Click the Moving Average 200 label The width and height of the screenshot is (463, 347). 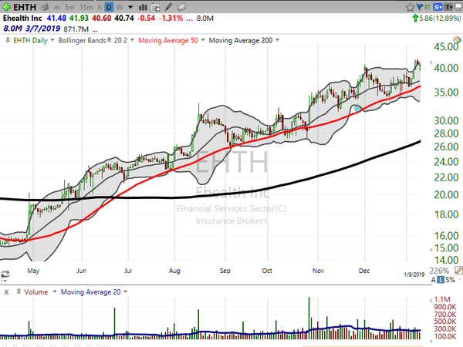point(241,40)
